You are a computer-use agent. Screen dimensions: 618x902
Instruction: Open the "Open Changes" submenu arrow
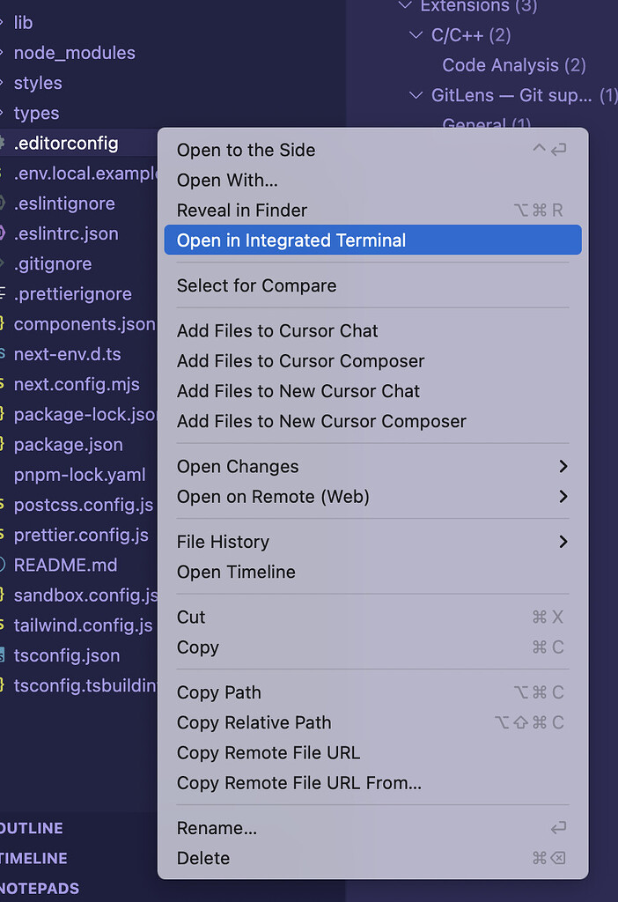coord(563,466)
